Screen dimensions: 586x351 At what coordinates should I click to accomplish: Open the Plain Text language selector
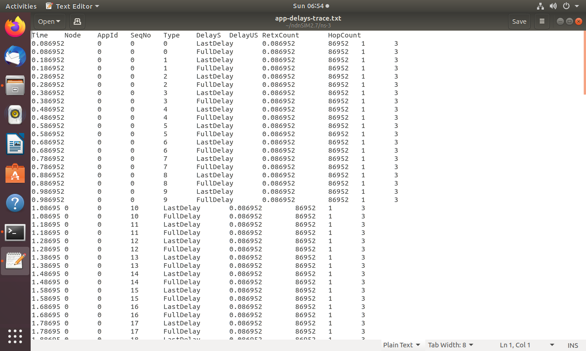(x=402, y=345)
